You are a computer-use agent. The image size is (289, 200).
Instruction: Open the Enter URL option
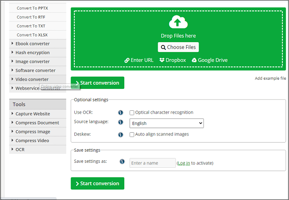click(x=139, y=60)
